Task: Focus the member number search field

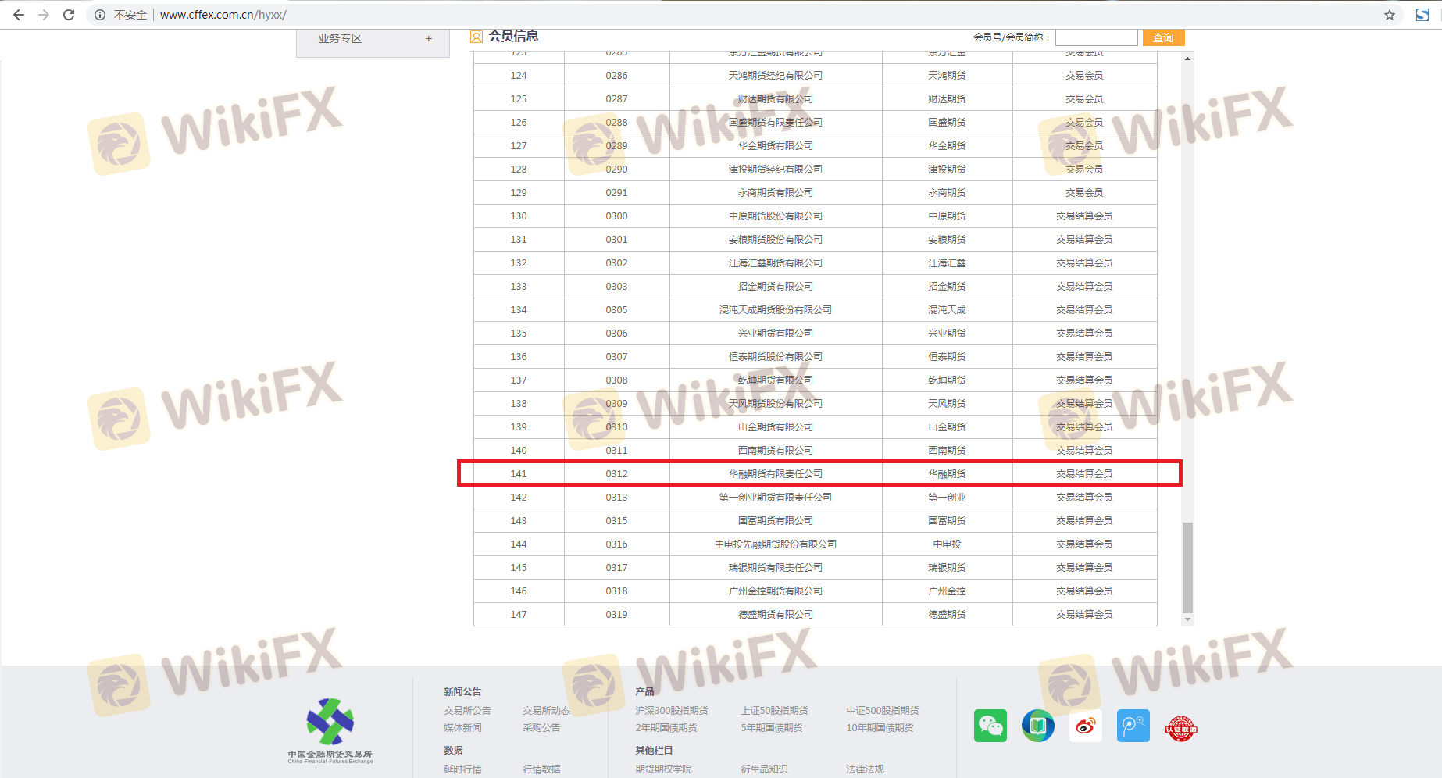Action: [1096, 37]
